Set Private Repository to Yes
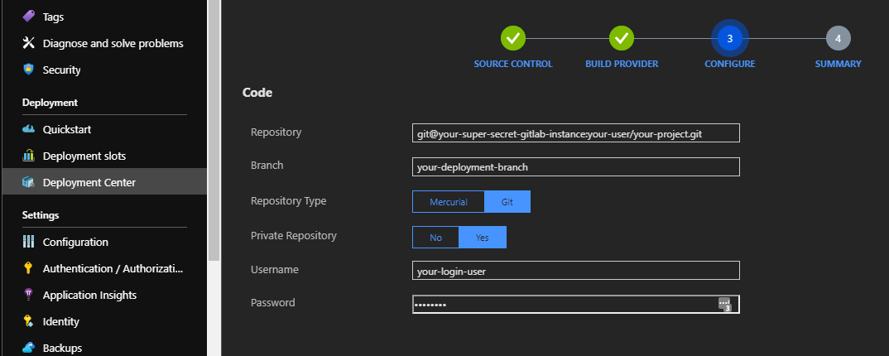The width and height of the screenshot is (889, 356). 483,238
